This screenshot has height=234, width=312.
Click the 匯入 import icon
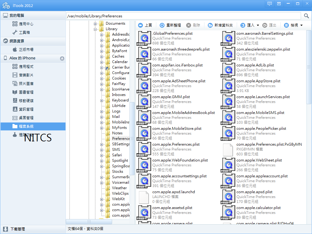243,25
